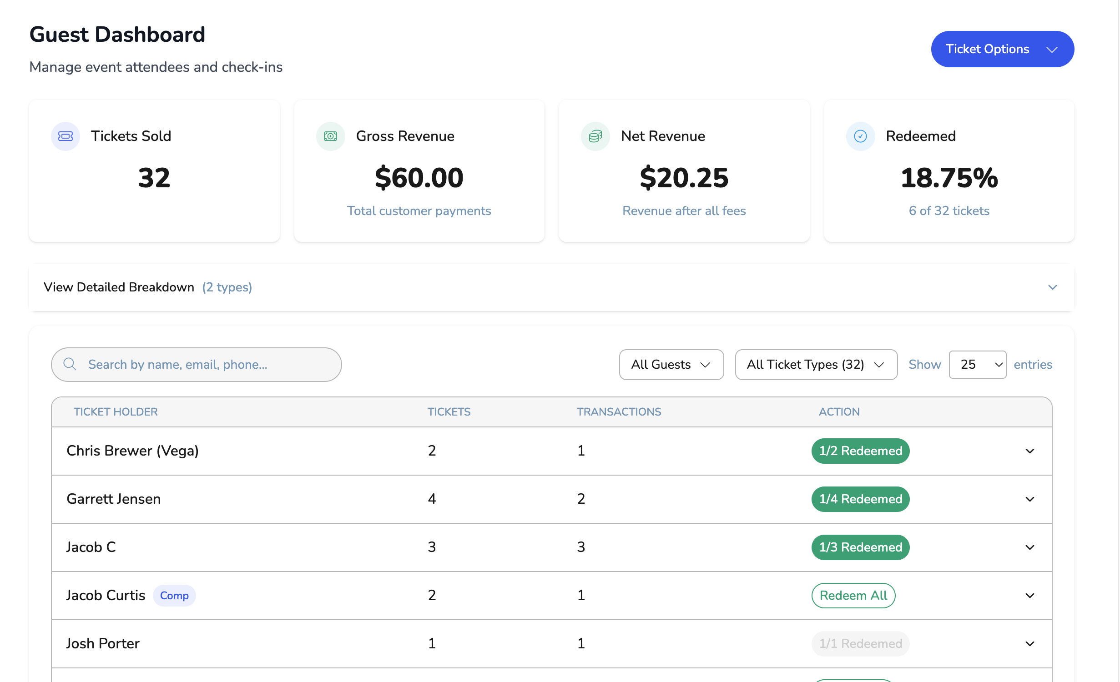Change the Show 25 entries selector
Image resolution: width=1120 pixels, height=682 pixels.
coord(977,364)
